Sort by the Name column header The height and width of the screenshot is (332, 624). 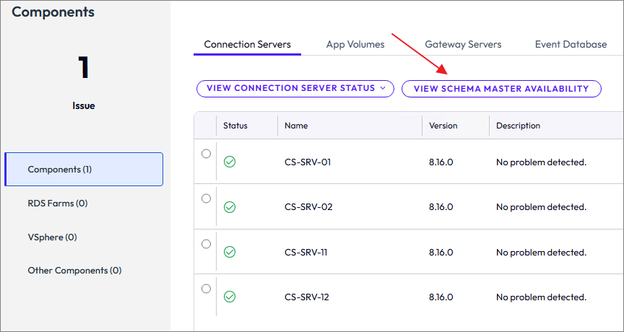(296, 126)
